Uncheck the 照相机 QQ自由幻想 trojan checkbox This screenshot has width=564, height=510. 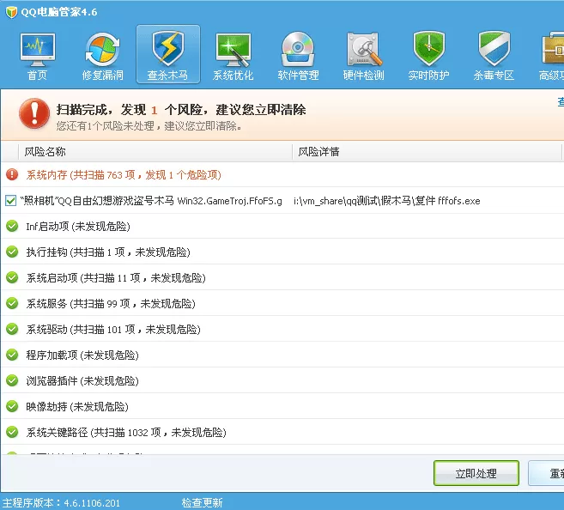pos(11,201)
